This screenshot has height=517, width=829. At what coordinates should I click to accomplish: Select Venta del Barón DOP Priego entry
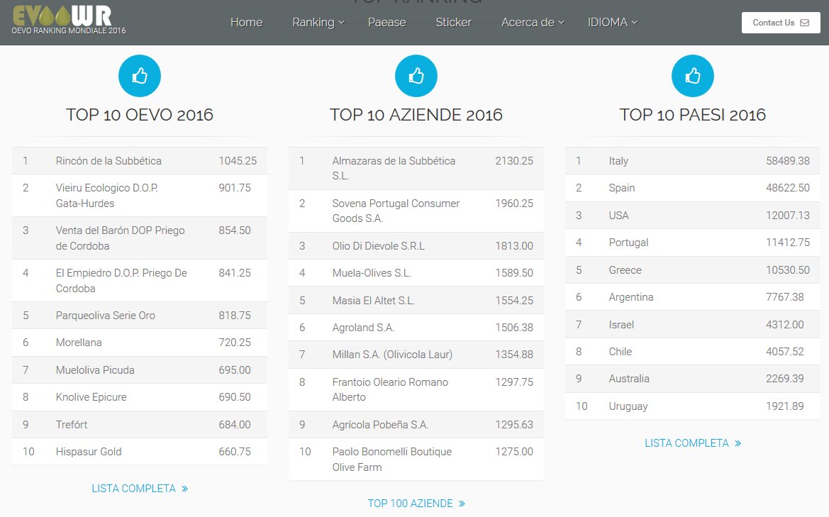[x=140, y=238]
